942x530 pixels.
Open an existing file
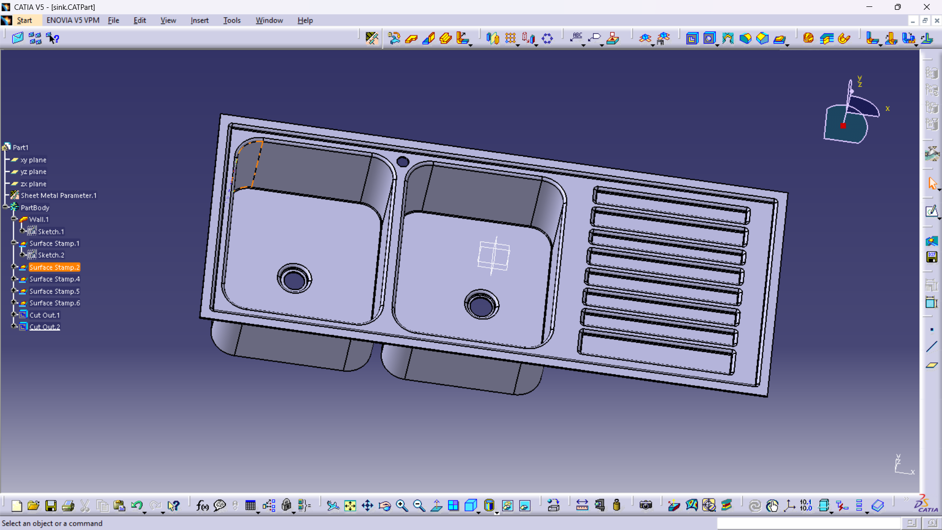tap(33, 505)
